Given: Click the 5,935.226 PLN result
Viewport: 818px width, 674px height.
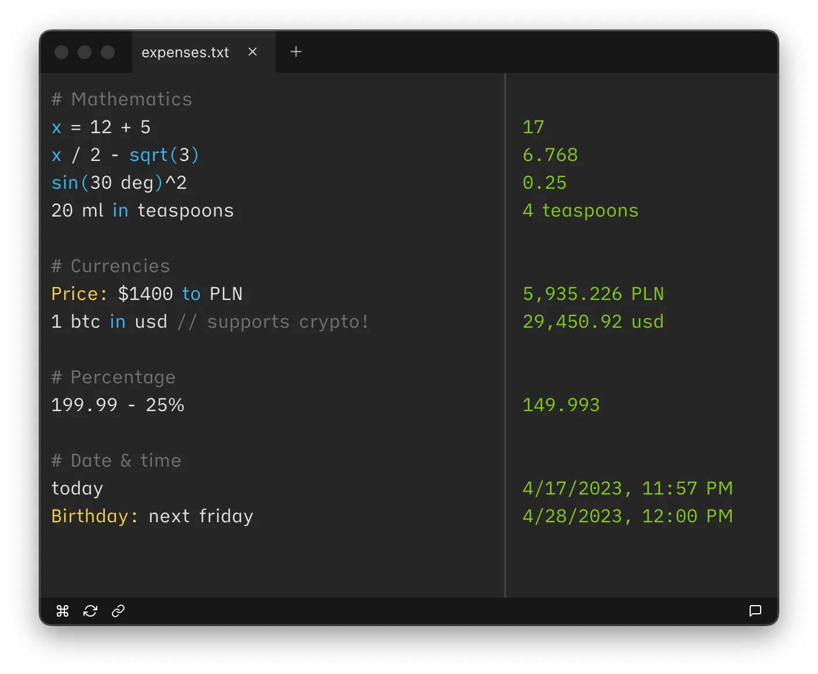Looking at the screenshot, I should click(593, 294).
